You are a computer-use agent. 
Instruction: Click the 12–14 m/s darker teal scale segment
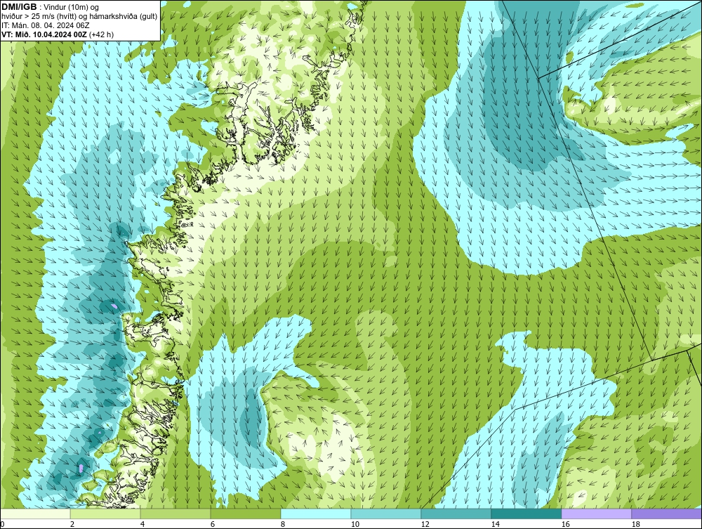click(456, 514)
